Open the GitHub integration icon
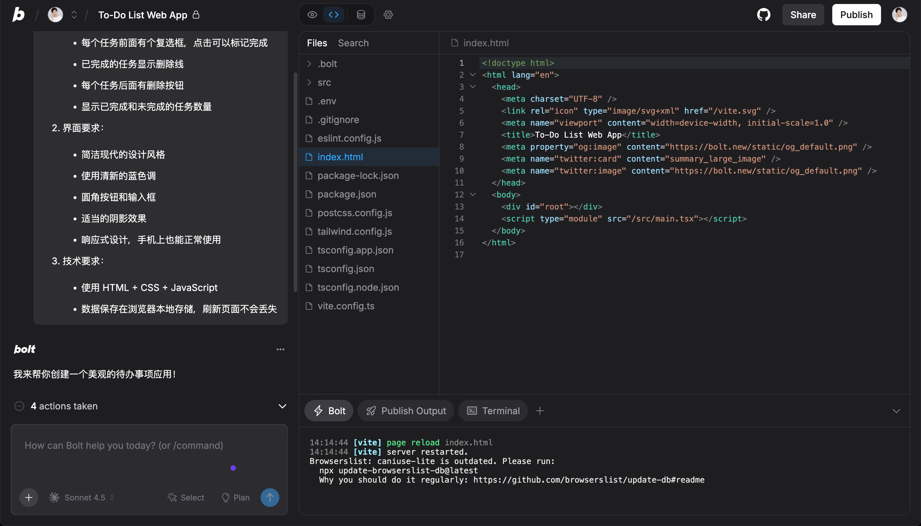Viewport: 921px width, 526px height. pyautogui.click(x=763, y=15)
